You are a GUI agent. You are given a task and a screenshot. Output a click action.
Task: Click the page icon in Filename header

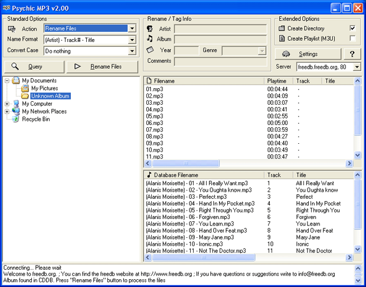click(x=149, y=81)
